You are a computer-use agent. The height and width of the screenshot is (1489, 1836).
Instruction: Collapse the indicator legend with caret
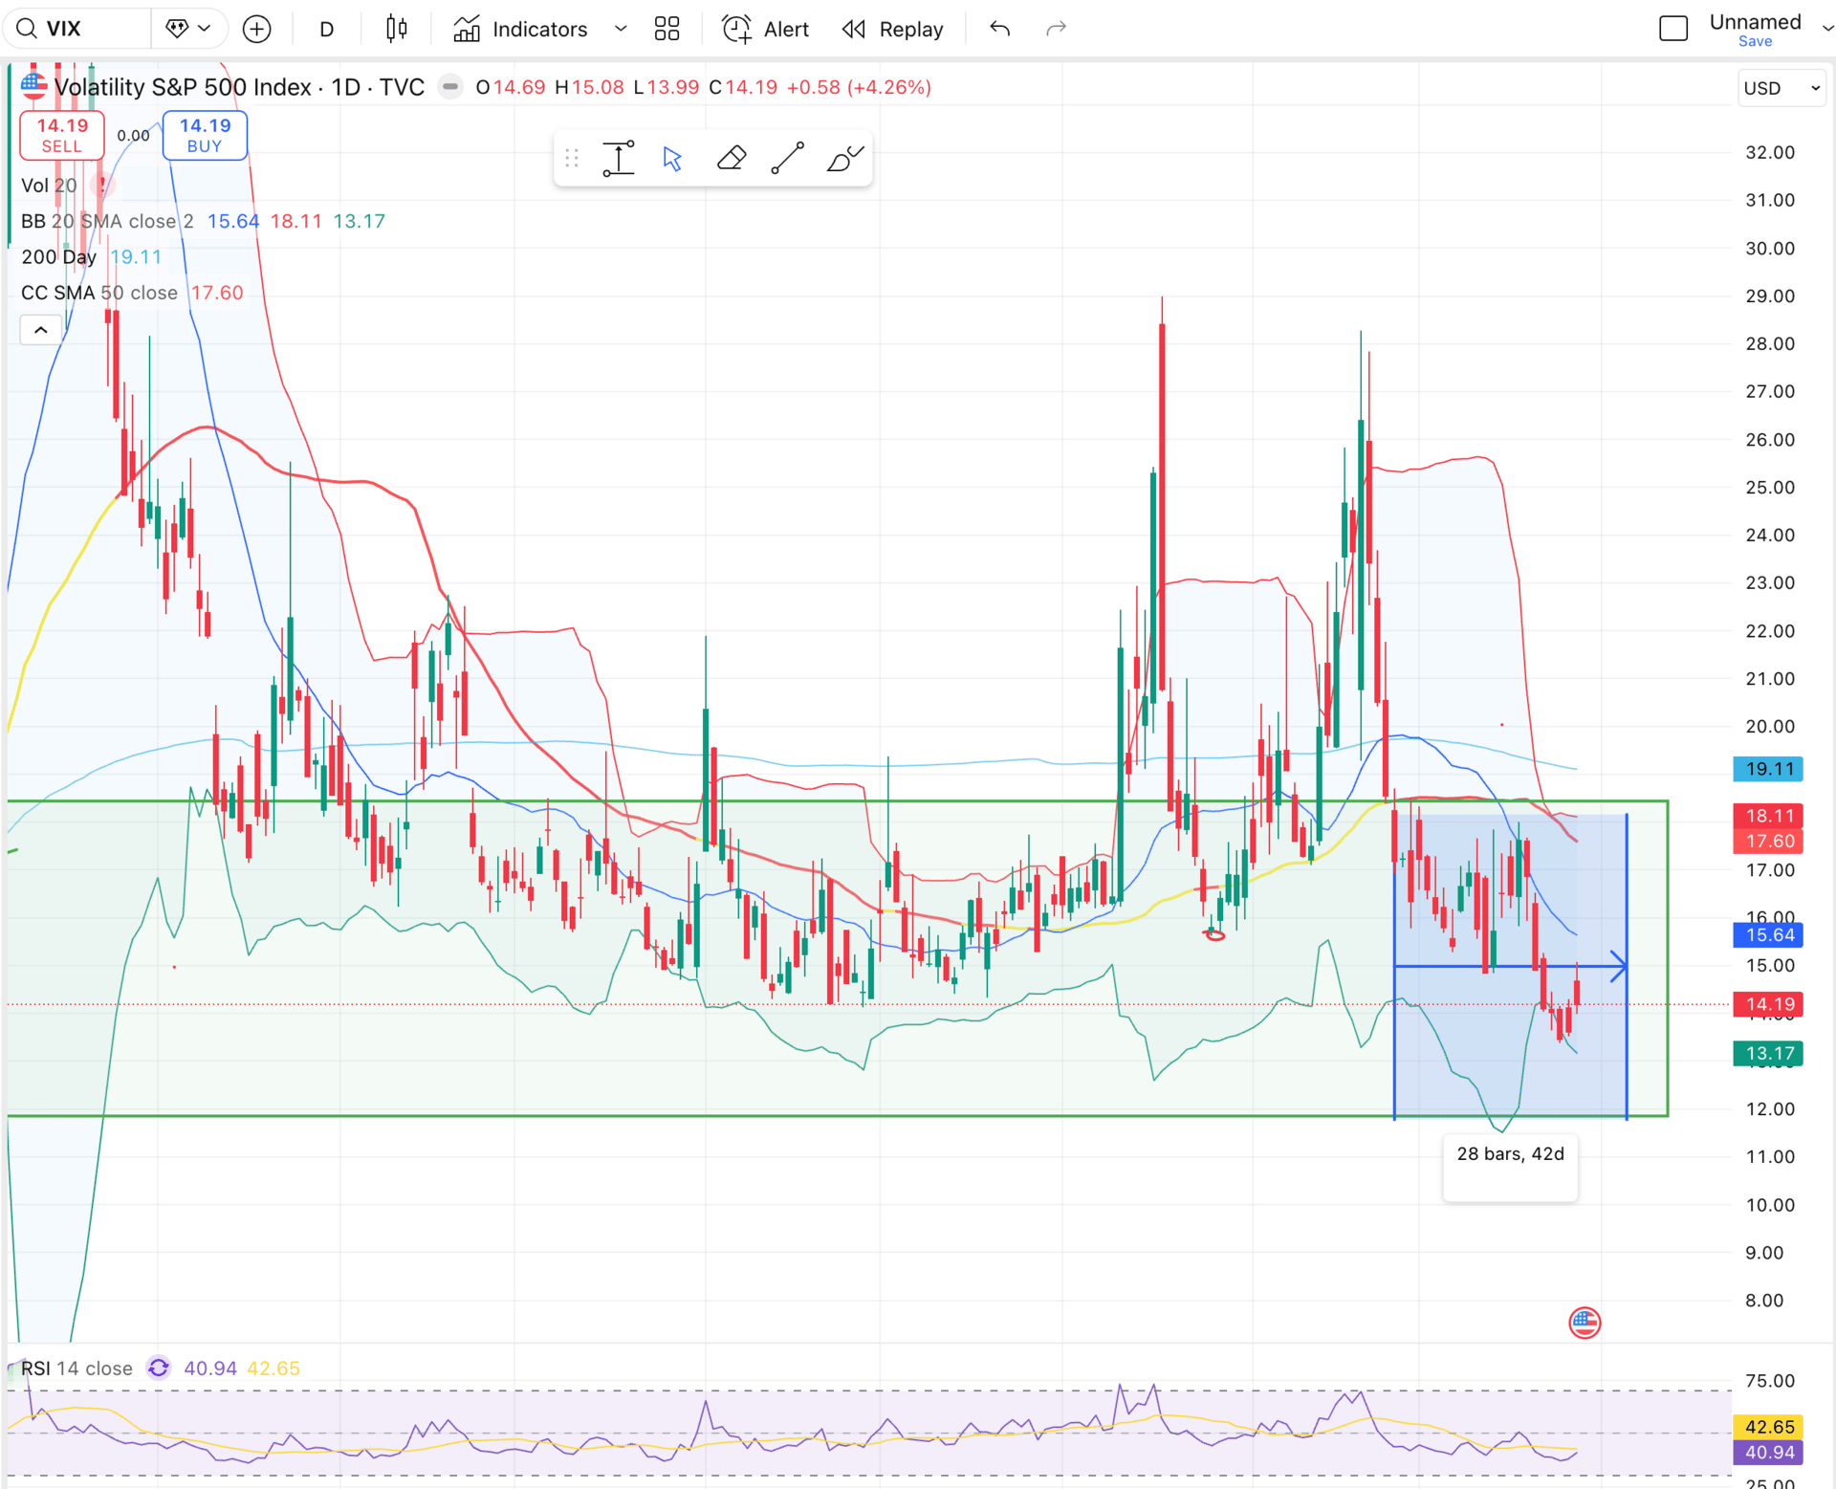tap(41, 330)
